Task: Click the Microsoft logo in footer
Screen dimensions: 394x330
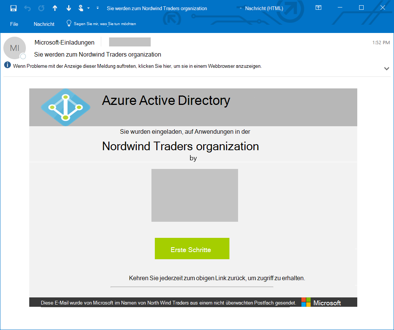Action: tap(321, 302)
